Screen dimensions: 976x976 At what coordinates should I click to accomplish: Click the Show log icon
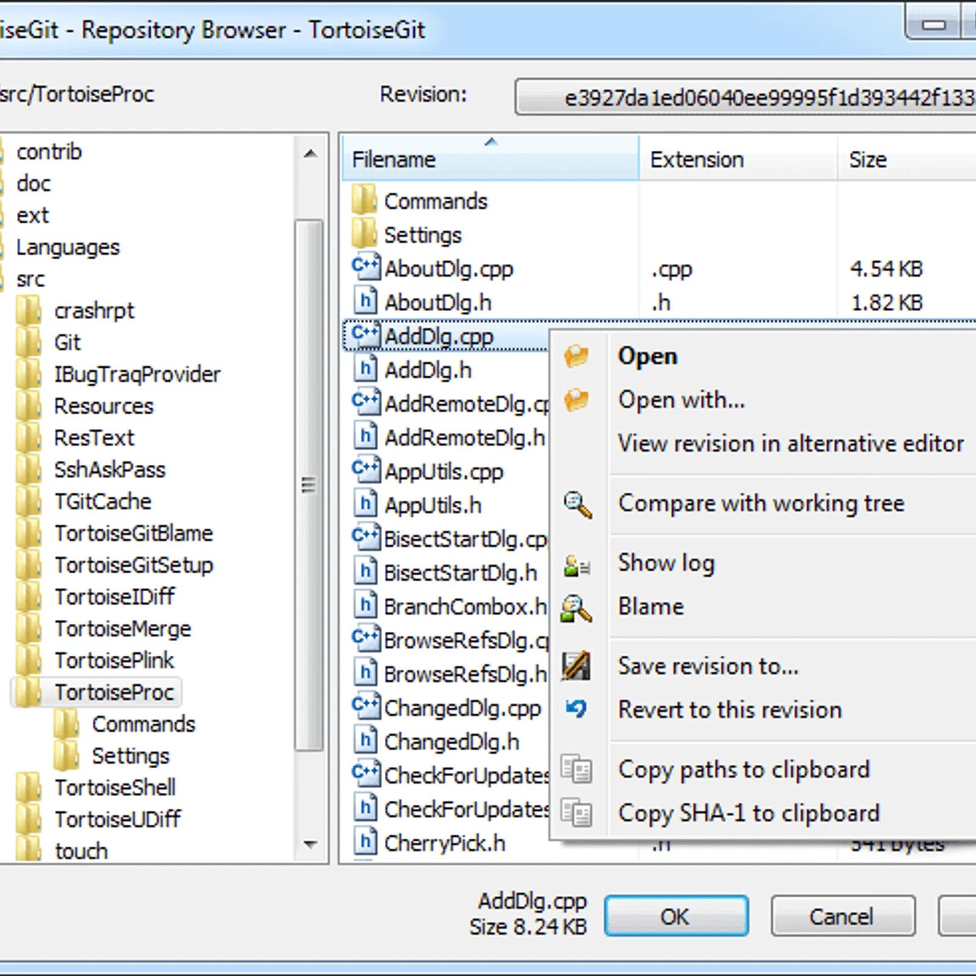click(576, 565)
